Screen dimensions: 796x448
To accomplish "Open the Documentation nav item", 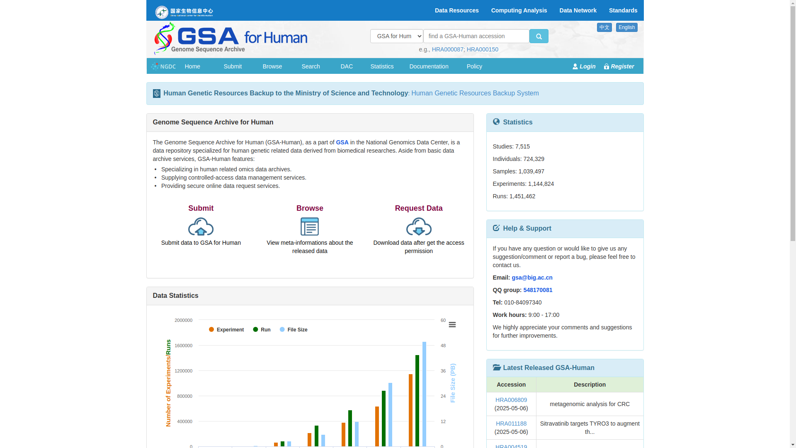I will (x=429, y=66).
